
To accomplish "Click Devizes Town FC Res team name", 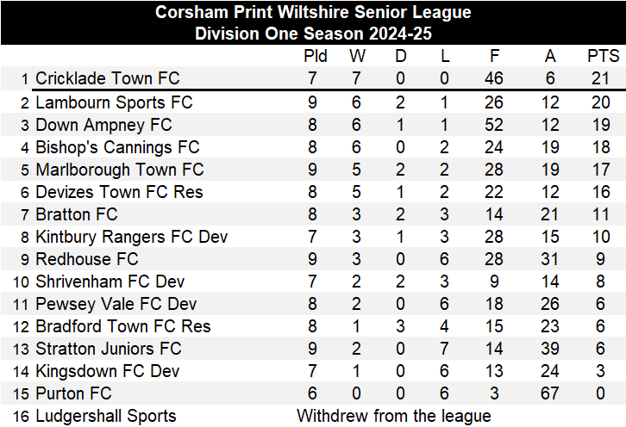I will pyautogui.click(x=119, y=192).
